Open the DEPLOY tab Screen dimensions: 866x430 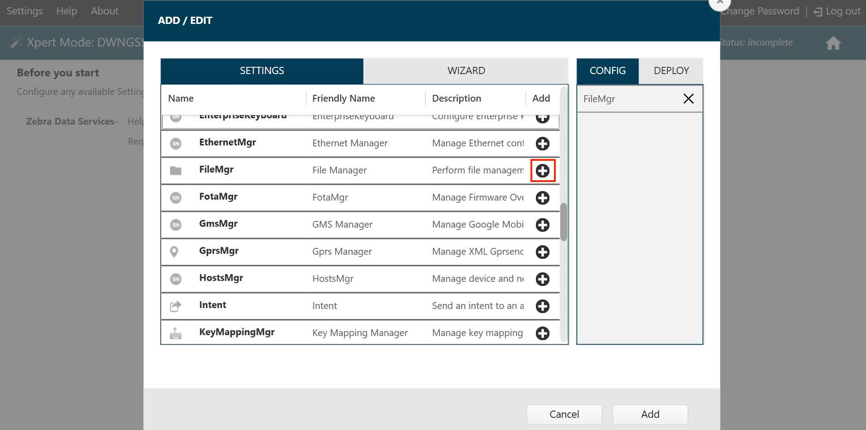pos(671,71)
